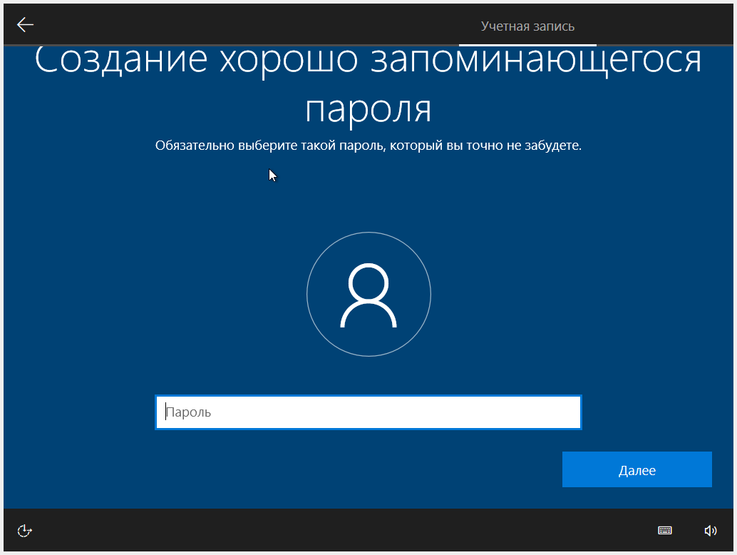Click the word забудете in the subtitle
Screen dimensions: 737x555
[x=555, y=146]
